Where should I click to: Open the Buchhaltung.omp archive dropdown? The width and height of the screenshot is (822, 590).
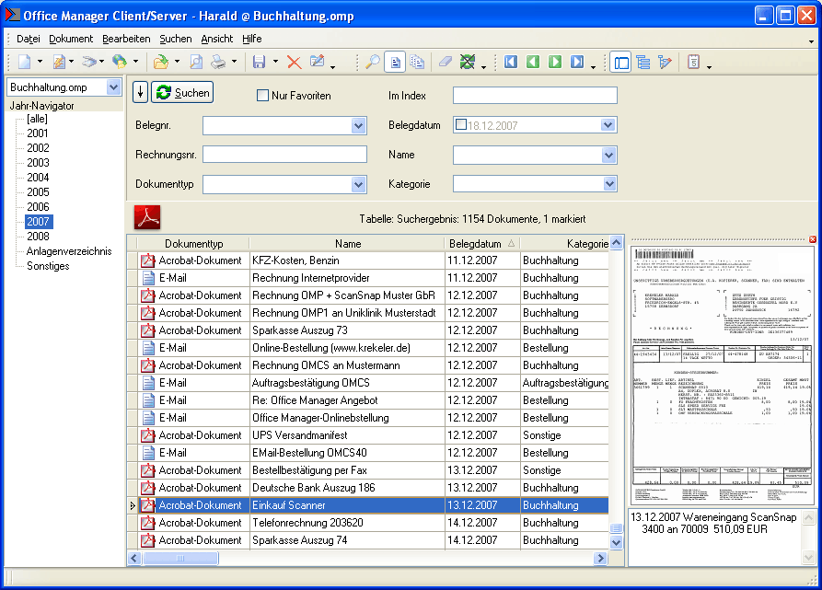pos(114,87)
